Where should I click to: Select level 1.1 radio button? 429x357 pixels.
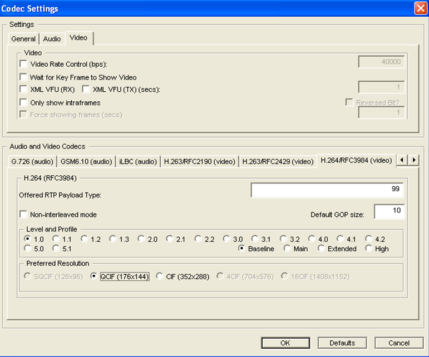tap(56, 239)
